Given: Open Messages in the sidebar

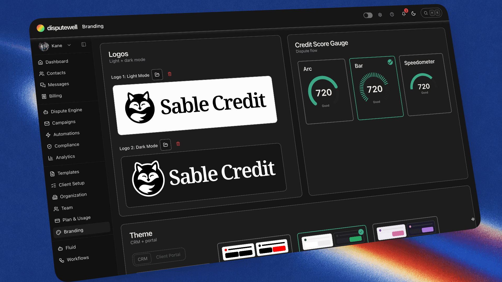Looking at the screenshot, I should pyautogui.click(x=55, y=85).
